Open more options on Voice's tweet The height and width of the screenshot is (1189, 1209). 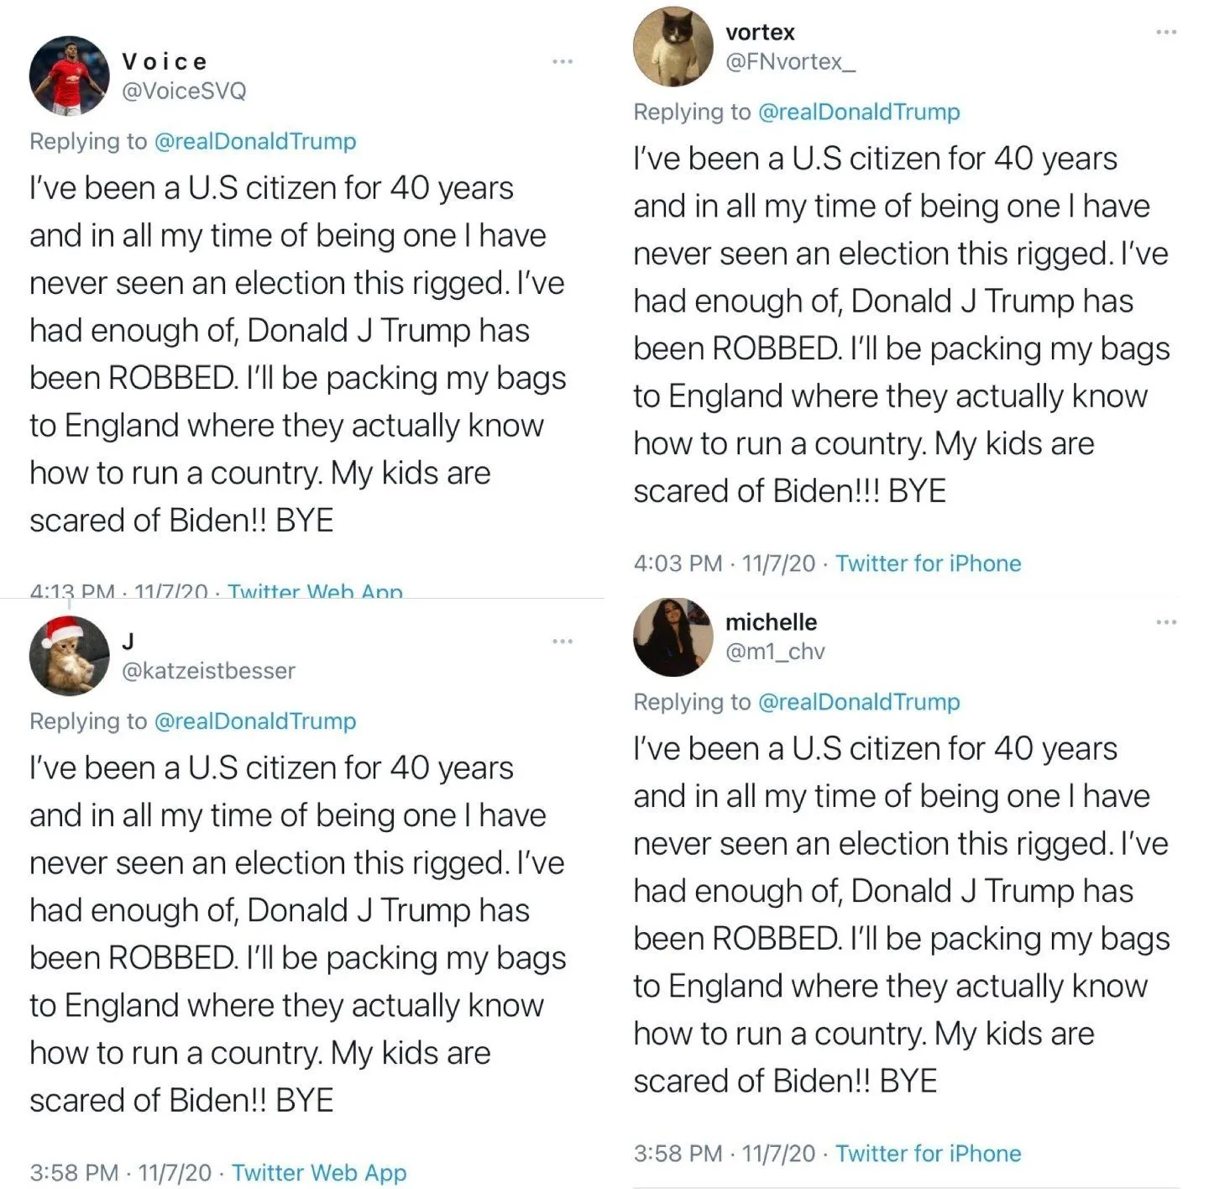tap(563, 61)
